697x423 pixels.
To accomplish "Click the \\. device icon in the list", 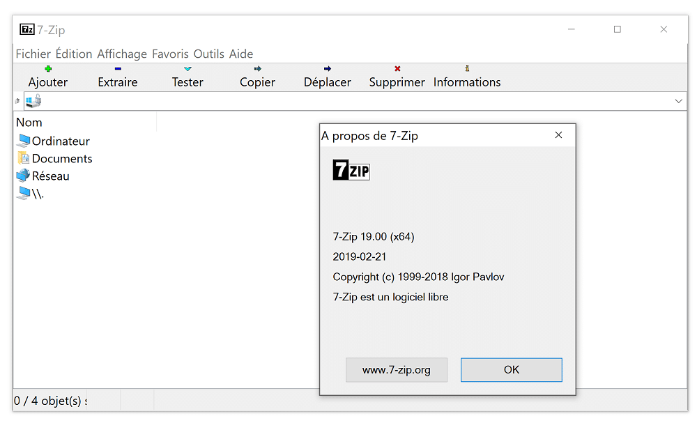I will coord(24,193).
